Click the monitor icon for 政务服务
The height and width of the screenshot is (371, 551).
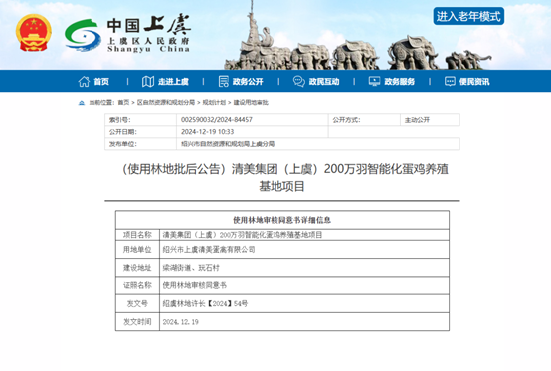click(374, 82)
